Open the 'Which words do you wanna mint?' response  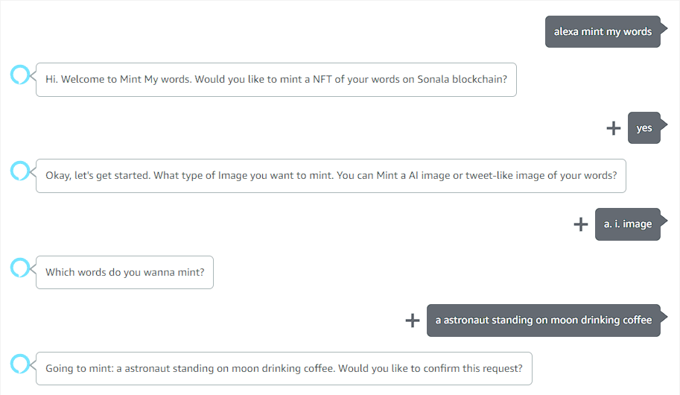(124, 272)
